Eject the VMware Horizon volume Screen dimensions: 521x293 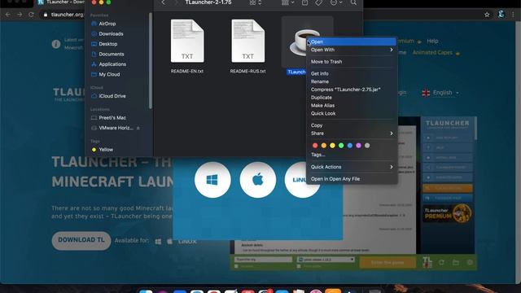138,128
